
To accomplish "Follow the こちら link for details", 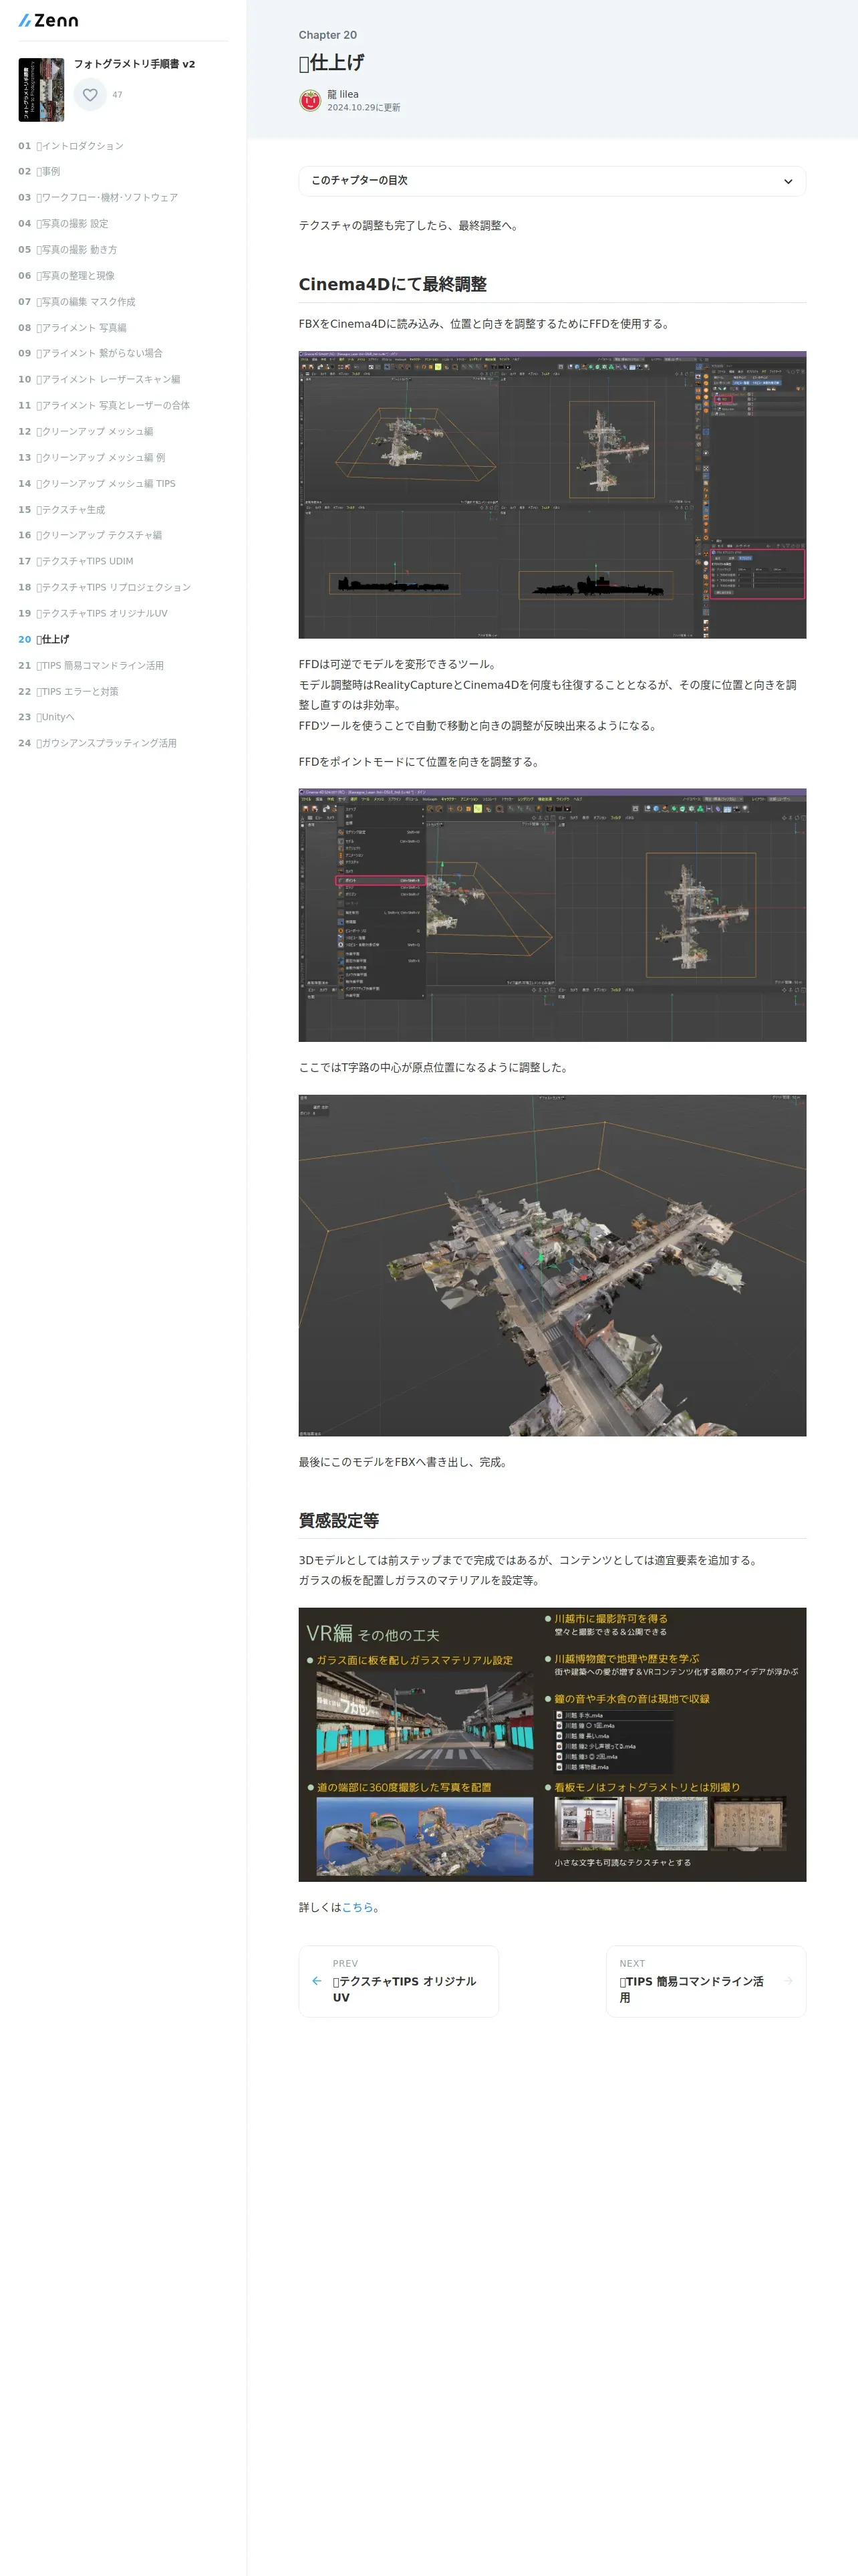I will [x=357, y=1907].
